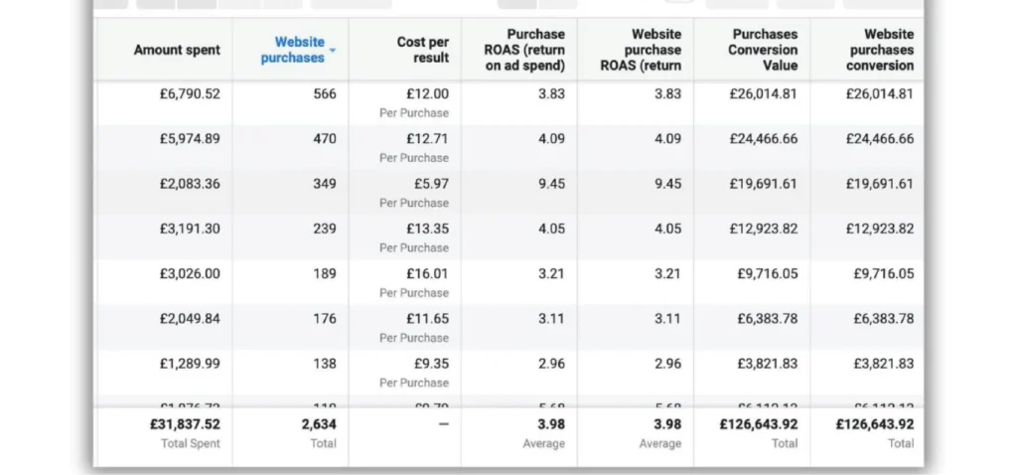Click the £3,026.00 amount spent cell
This screenshot has width=1017, height=475.
pos(190,273)
